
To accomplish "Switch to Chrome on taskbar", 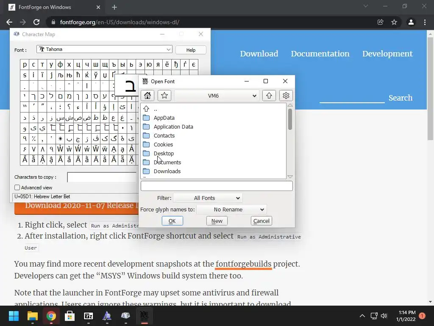I will pyautogui.click(x=51, y=316).
